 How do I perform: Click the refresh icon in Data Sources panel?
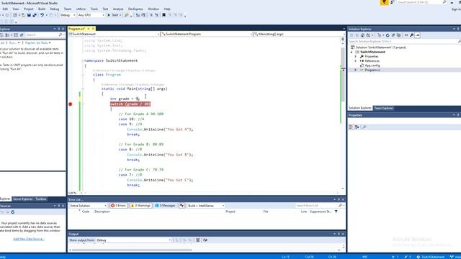point(13,212)
